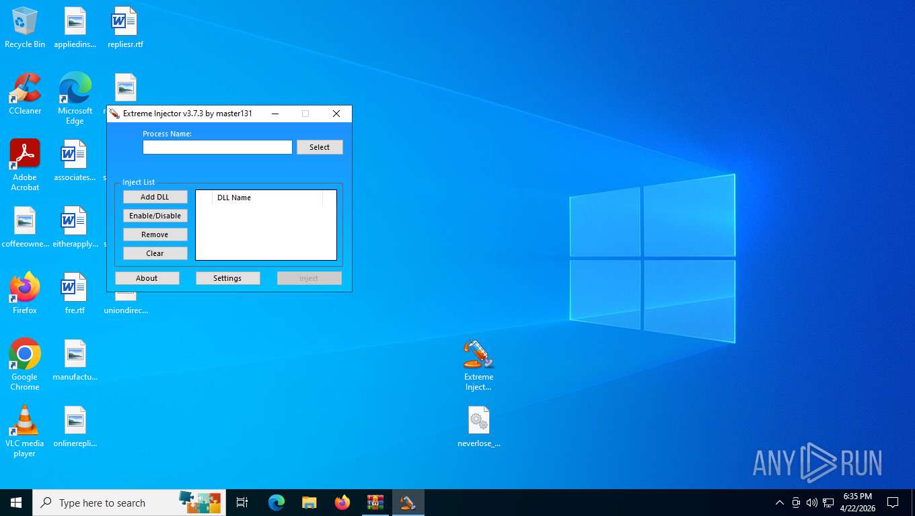Viewport: 915px width, 516px height.
Task: Open the VLC media player shortcut
Action: coord(25,431)
